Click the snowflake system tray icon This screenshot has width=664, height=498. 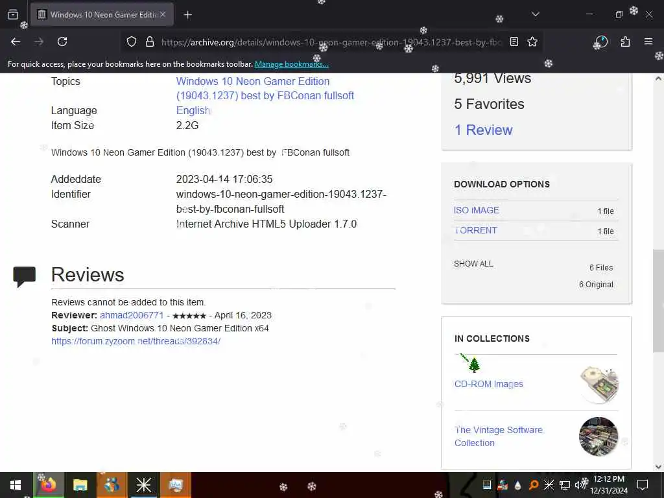coord(549,485)
